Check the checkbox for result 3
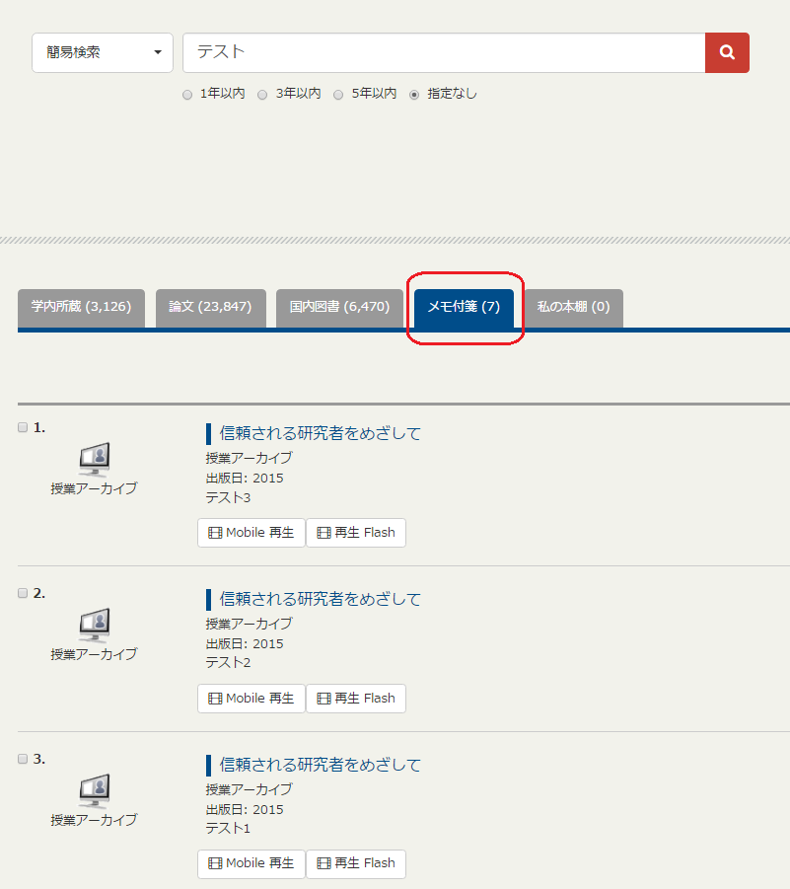Screen dimensions: 790x889 [x=23, y=759]
